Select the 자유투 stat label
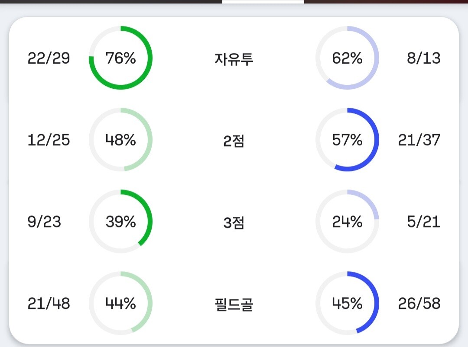The height and width of the screenshot is (347, 468). point(234,58)
